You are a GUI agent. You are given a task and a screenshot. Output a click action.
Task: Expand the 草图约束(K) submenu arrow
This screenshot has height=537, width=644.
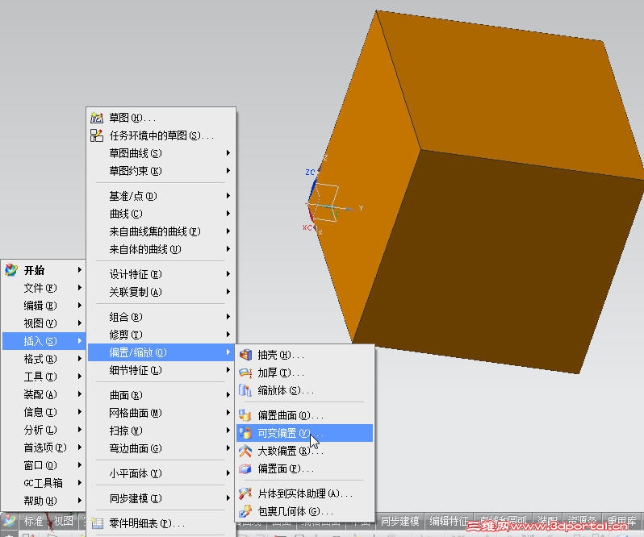tap(228, 170)
